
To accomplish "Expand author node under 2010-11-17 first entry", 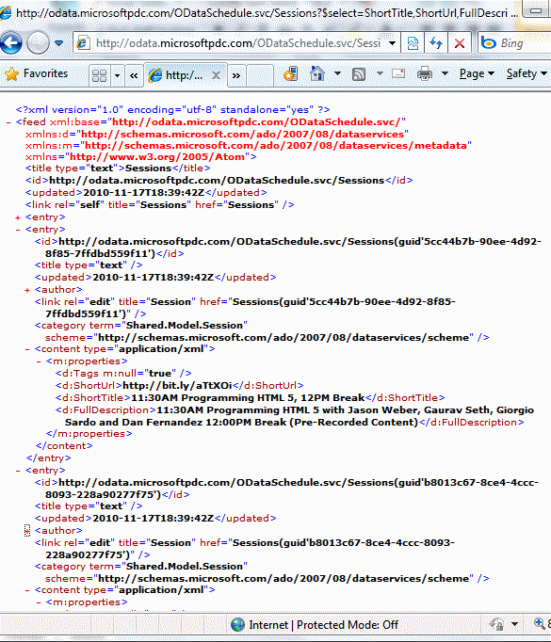I will 27,290.
